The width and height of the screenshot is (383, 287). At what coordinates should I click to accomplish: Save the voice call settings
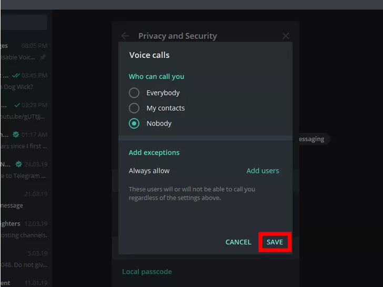click(x=275, y=242)
